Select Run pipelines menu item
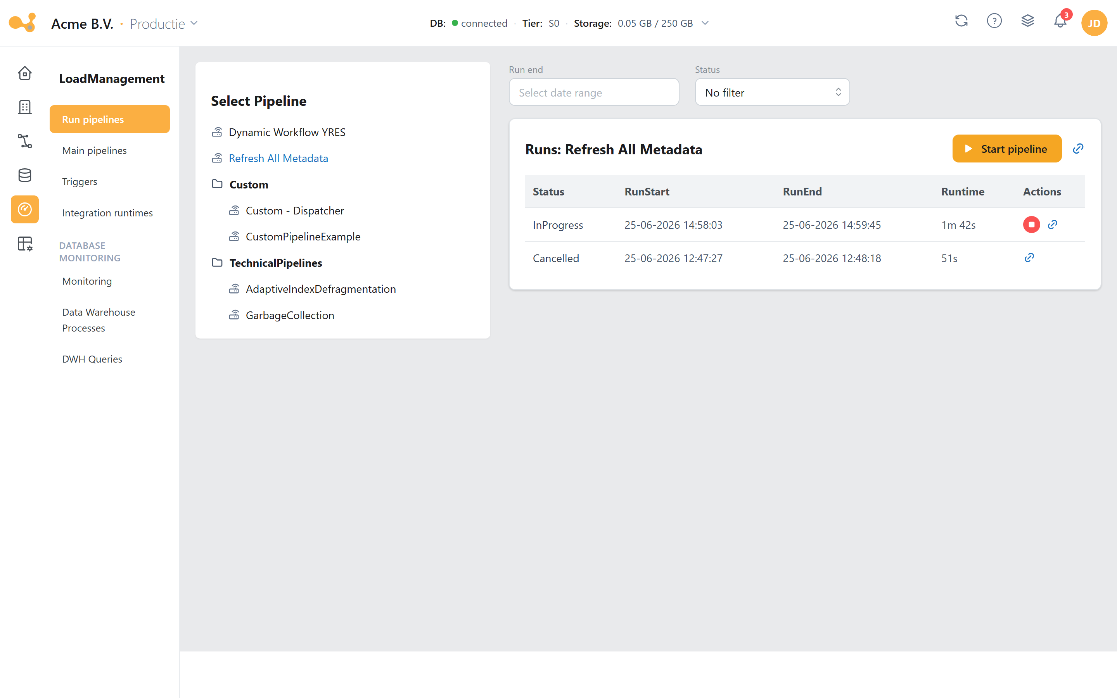The width and height of the screenshot is (1117, 698). coord(110,119)
